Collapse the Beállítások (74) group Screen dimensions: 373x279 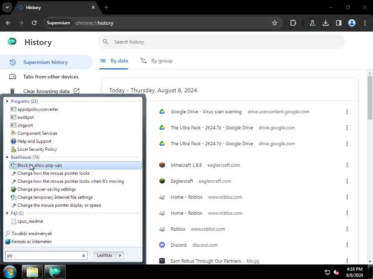point(7,157)
